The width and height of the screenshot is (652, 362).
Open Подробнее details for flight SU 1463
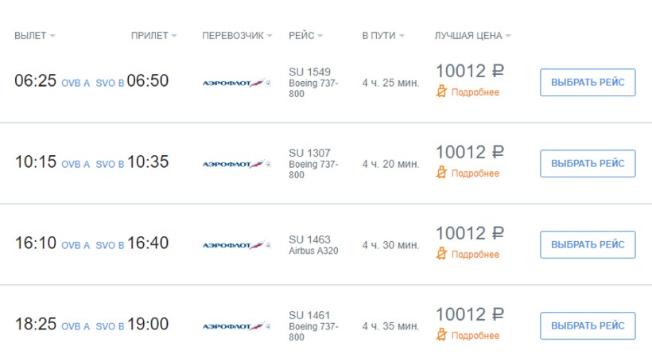(x=475, y=254)
